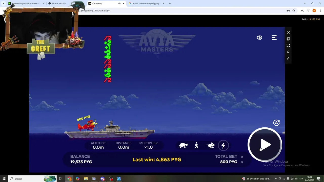
Task: Click the Altitude 0.0m readout
Action: [98, 145]
